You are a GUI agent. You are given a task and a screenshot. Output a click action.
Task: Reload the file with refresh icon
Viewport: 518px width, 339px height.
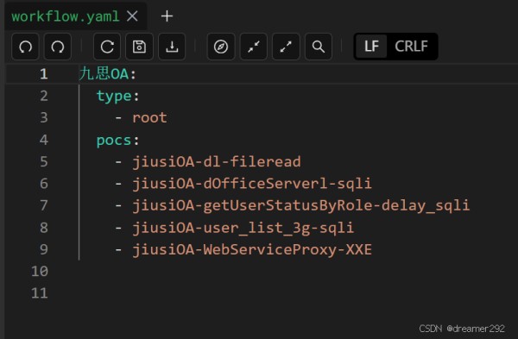coord(107,47)
